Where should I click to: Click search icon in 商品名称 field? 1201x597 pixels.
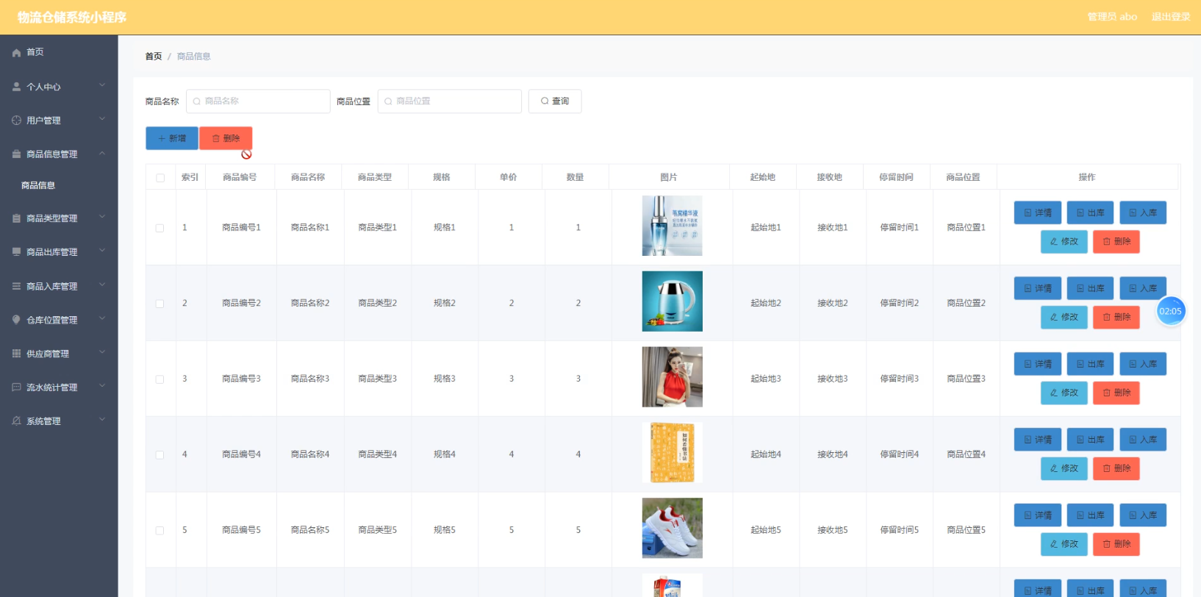point(196,101)
